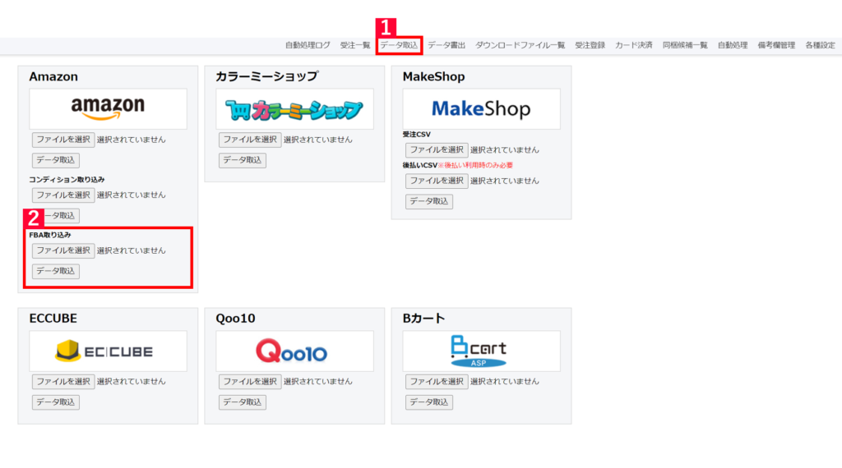Click データ取込 in the Qoo10 panel
The image size is (842, 468).
[243, 402]
